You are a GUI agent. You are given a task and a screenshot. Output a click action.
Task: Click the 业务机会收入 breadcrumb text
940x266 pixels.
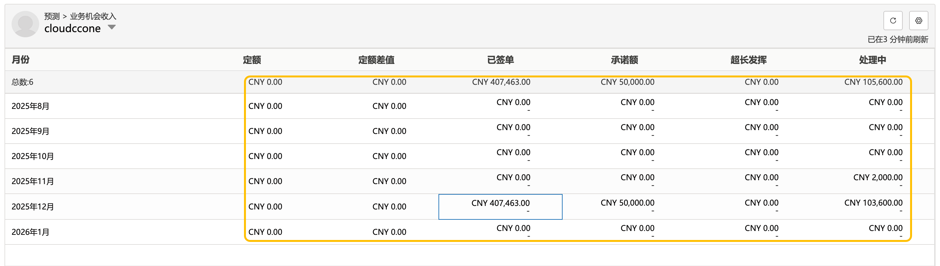coord(93,16)
